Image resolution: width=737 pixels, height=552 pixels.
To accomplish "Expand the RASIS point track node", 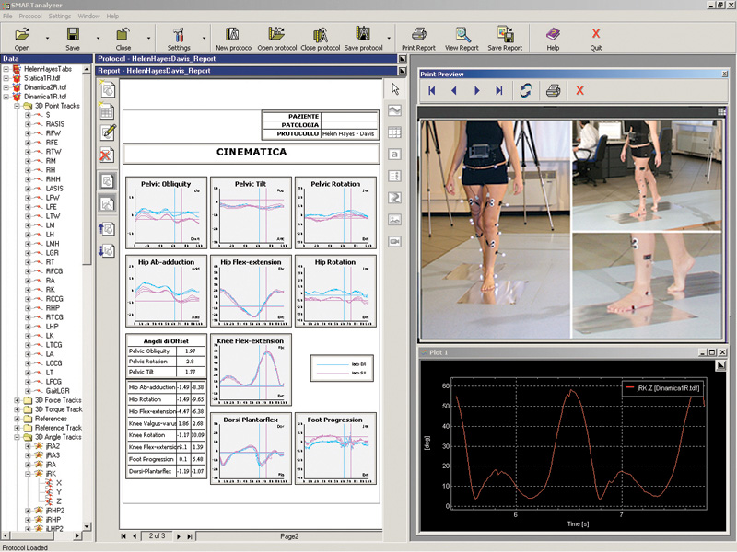I will tap(28, 124).
